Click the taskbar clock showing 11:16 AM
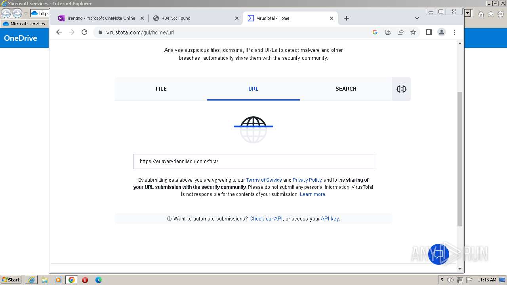 click(x=487, y=280)
